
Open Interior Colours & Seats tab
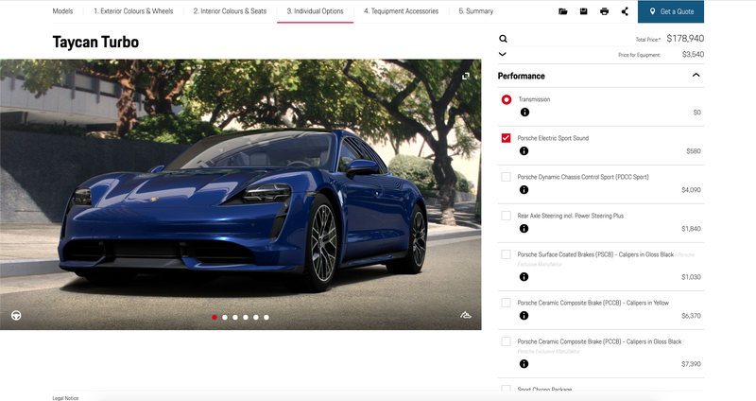pyautogui.click(x=230, y=11)
